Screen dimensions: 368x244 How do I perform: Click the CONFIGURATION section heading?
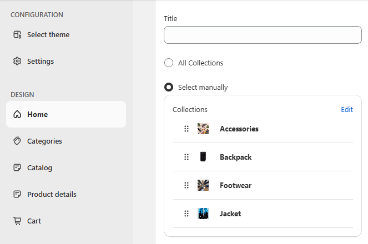(x=37, y=15)
